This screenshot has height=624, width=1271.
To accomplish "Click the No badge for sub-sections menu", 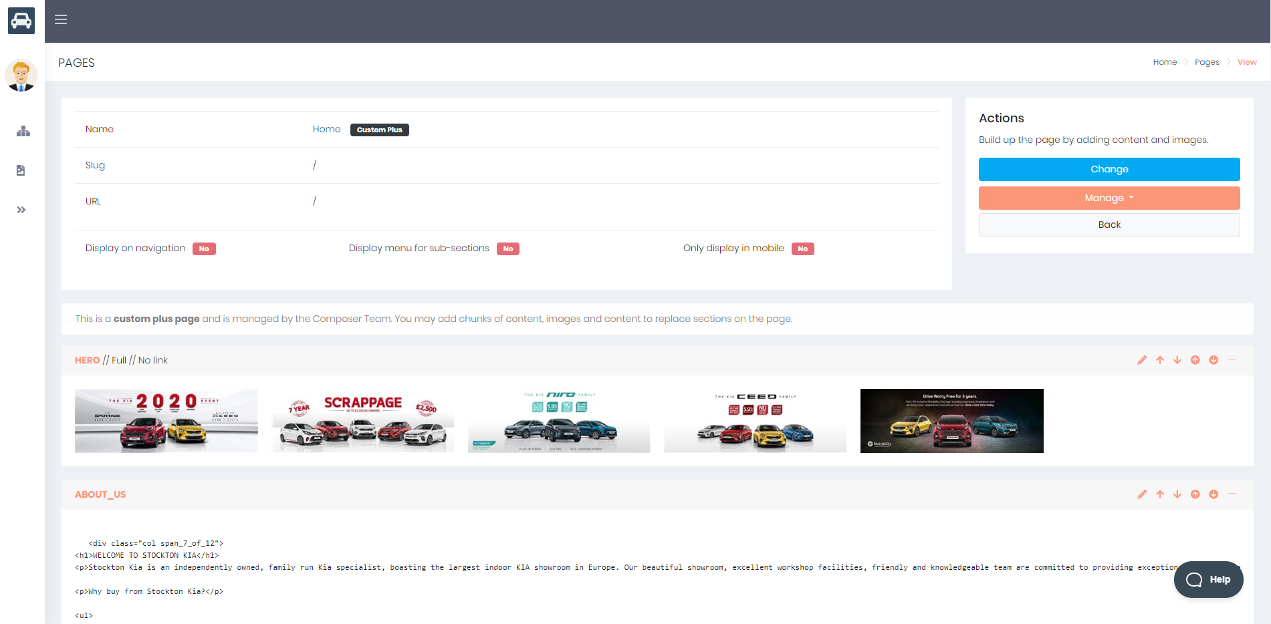I will pos(508,249).
